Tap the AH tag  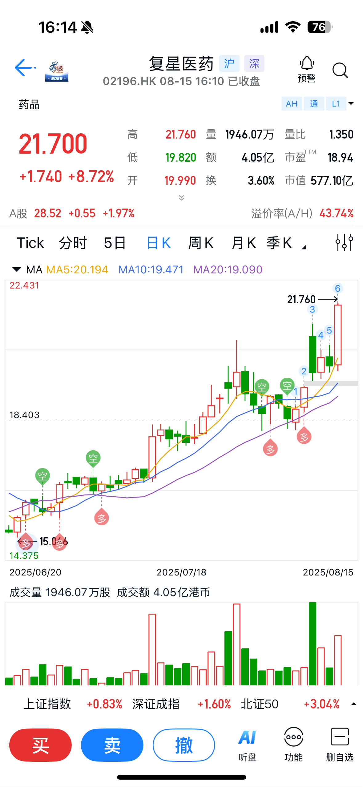pos(292,103)
